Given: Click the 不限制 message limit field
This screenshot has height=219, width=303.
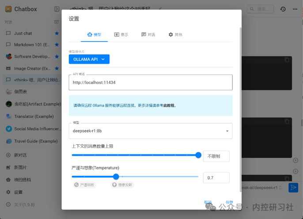Looking at the screenshot, I should tap(216, 156).
